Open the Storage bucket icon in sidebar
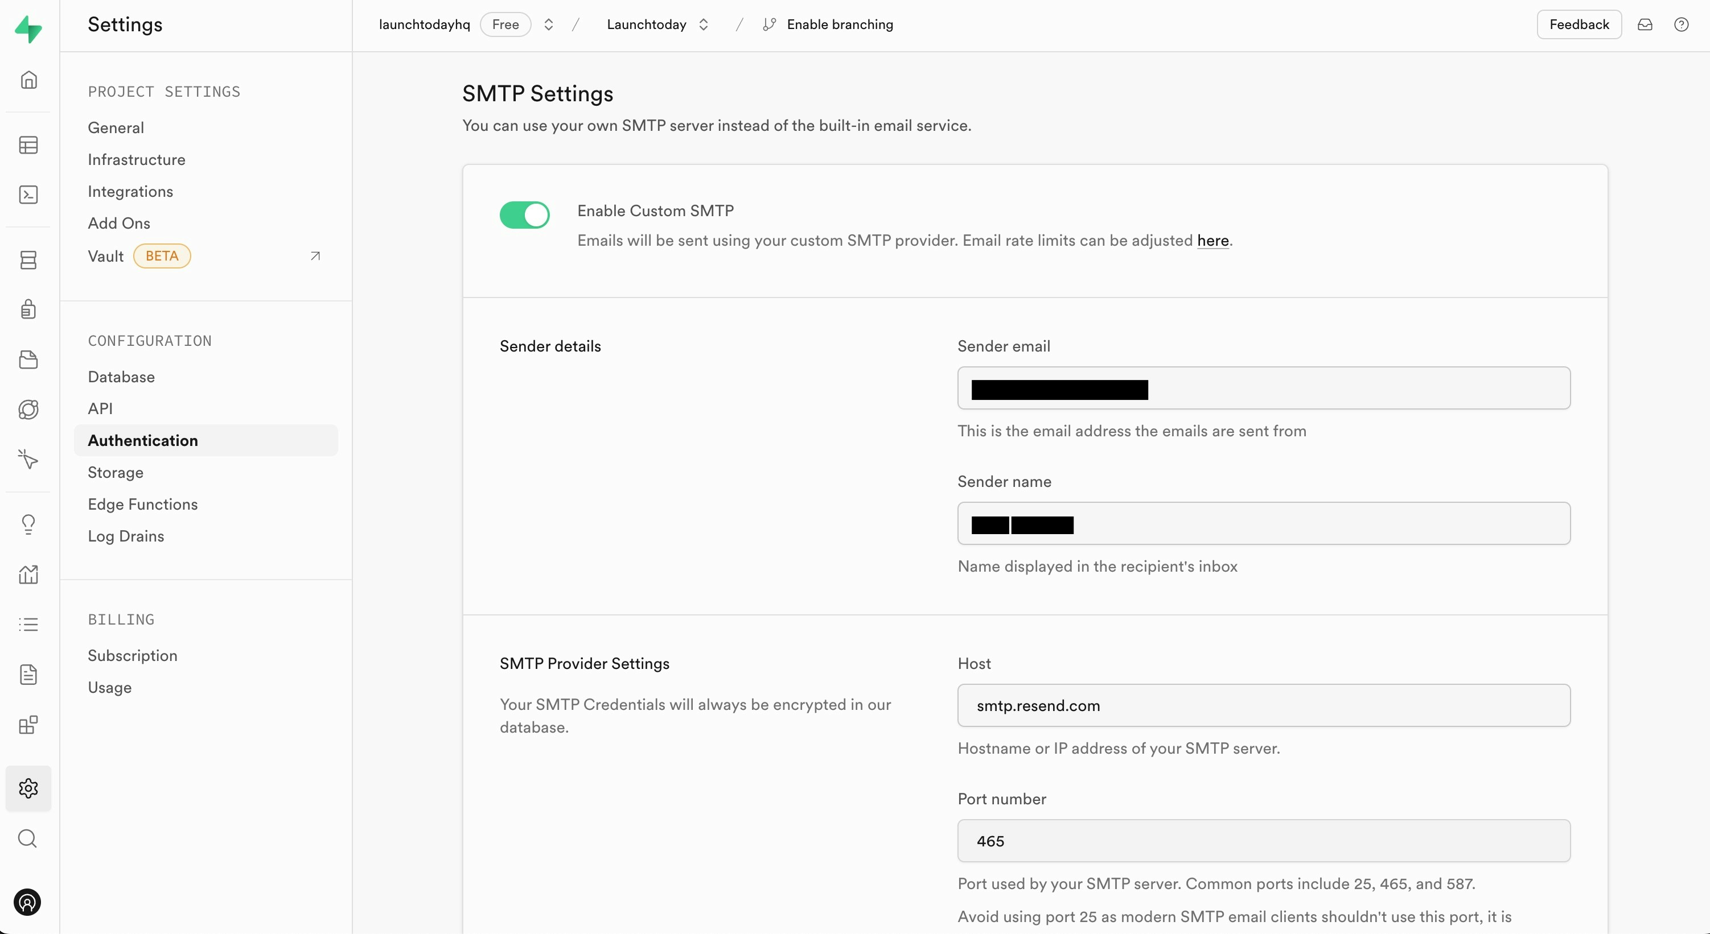The width and height of the screenshot is (1710, 934). pyautogui.click(x=28, y=359)
